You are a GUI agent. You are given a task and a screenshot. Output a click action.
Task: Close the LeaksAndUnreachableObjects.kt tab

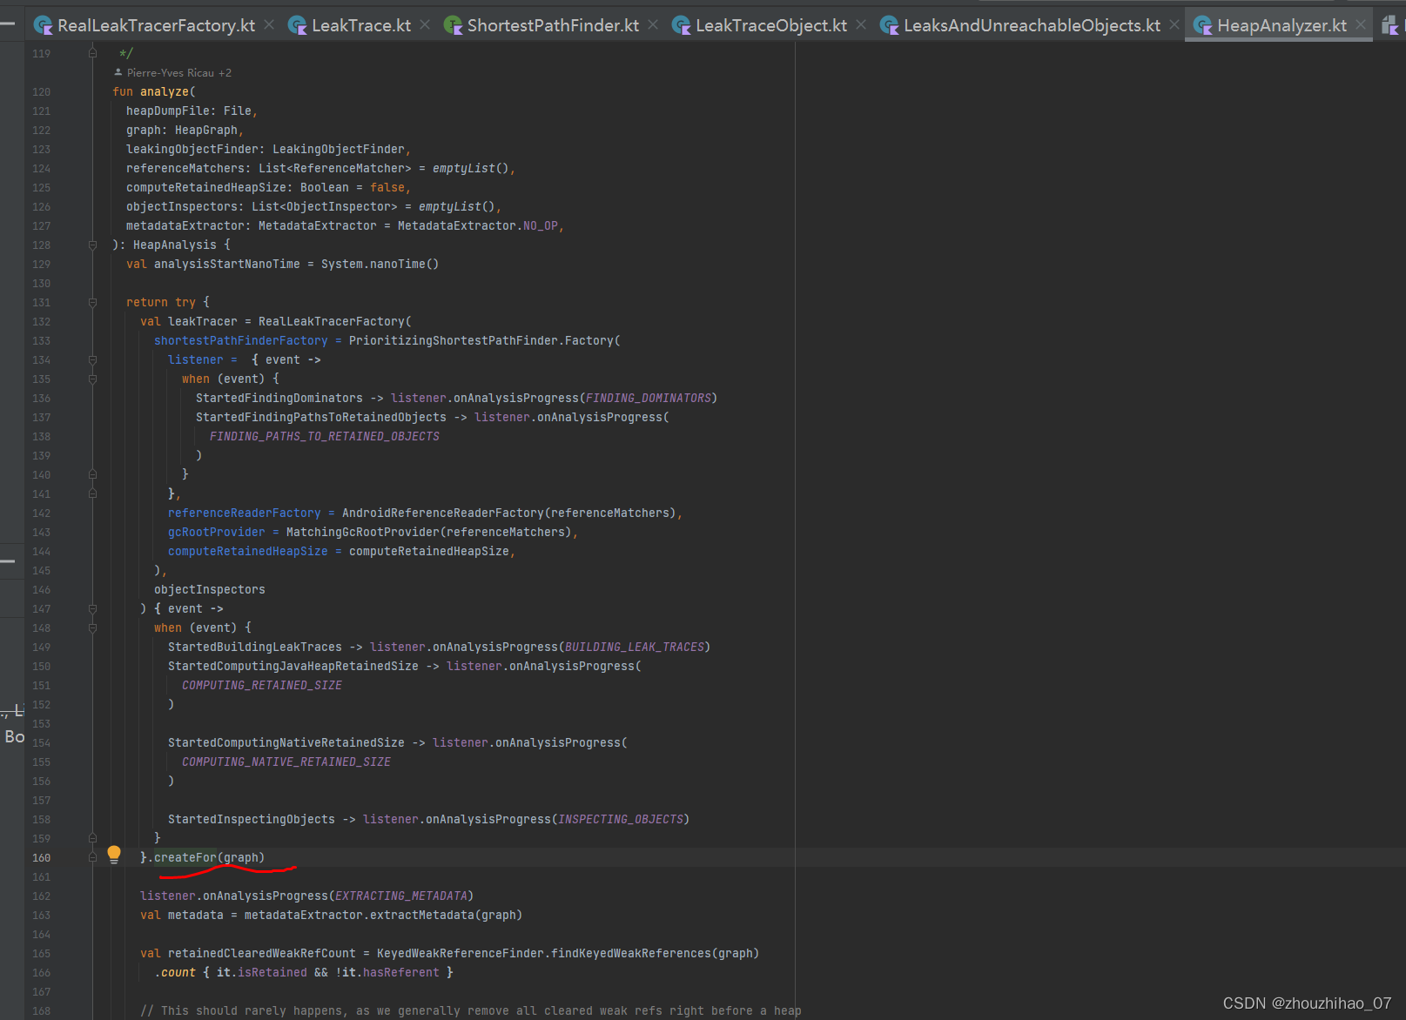coord(1174,24)
